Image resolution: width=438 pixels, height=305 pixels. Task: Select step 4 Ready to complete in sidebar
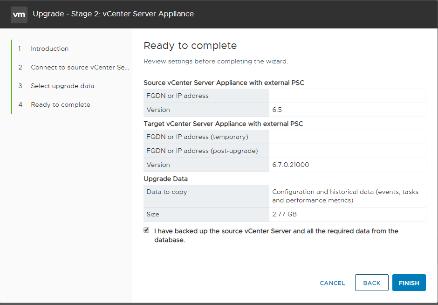(x=61, y=104)
